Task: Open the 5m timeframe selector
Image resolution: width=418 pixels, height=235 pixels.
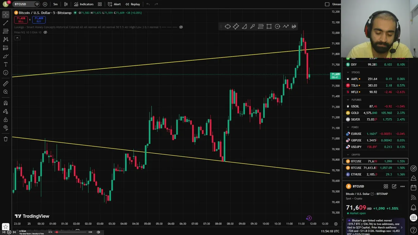Action: tap(56, 4)
